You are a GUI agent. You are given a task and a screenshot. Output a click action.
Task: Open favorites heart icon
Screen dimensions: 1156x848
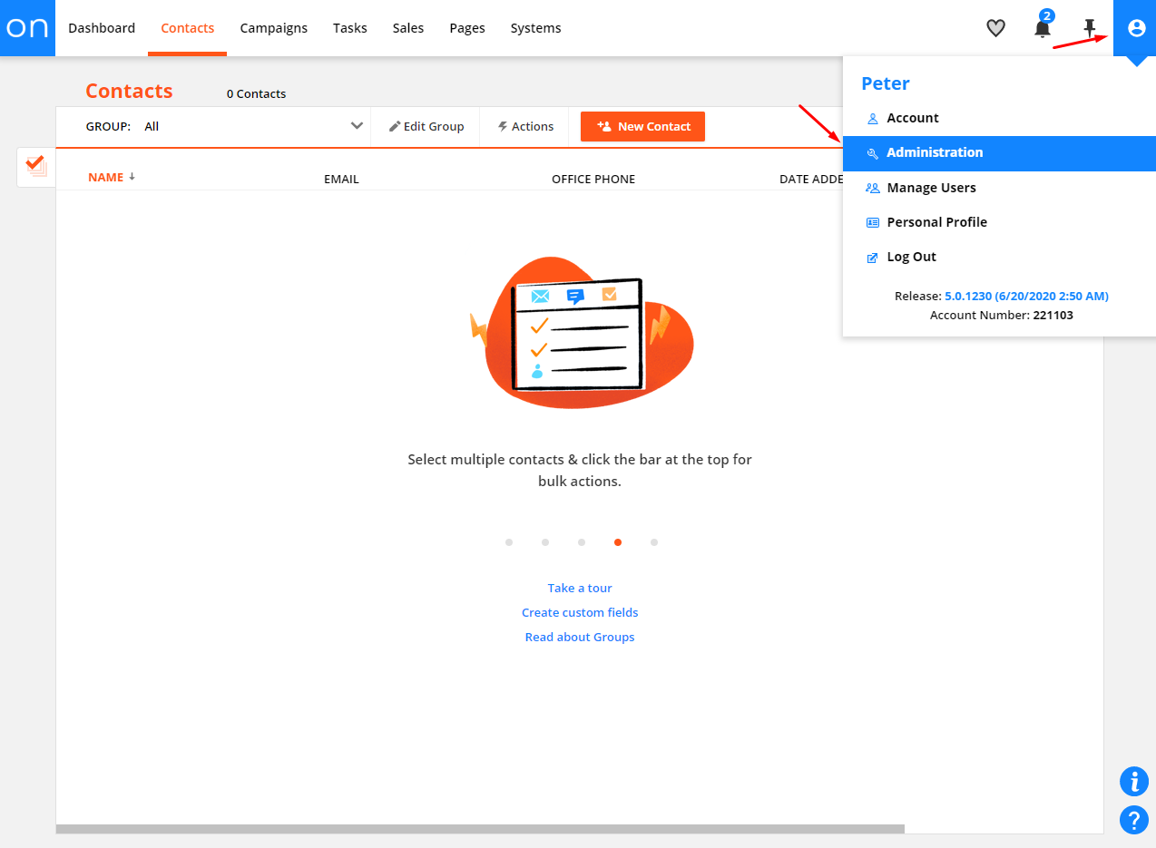tap(995, 28)
